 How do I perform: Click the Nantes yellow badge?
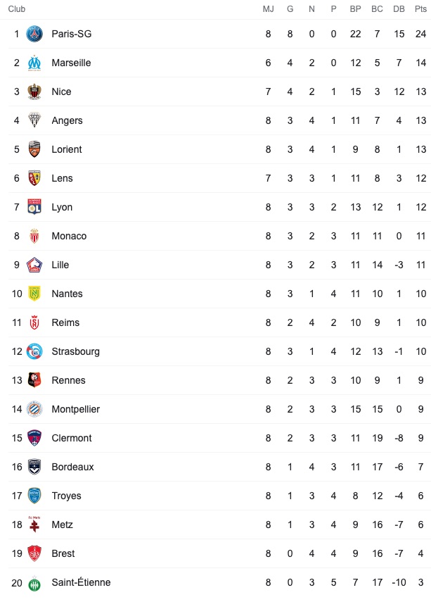[x=34, y=294]
